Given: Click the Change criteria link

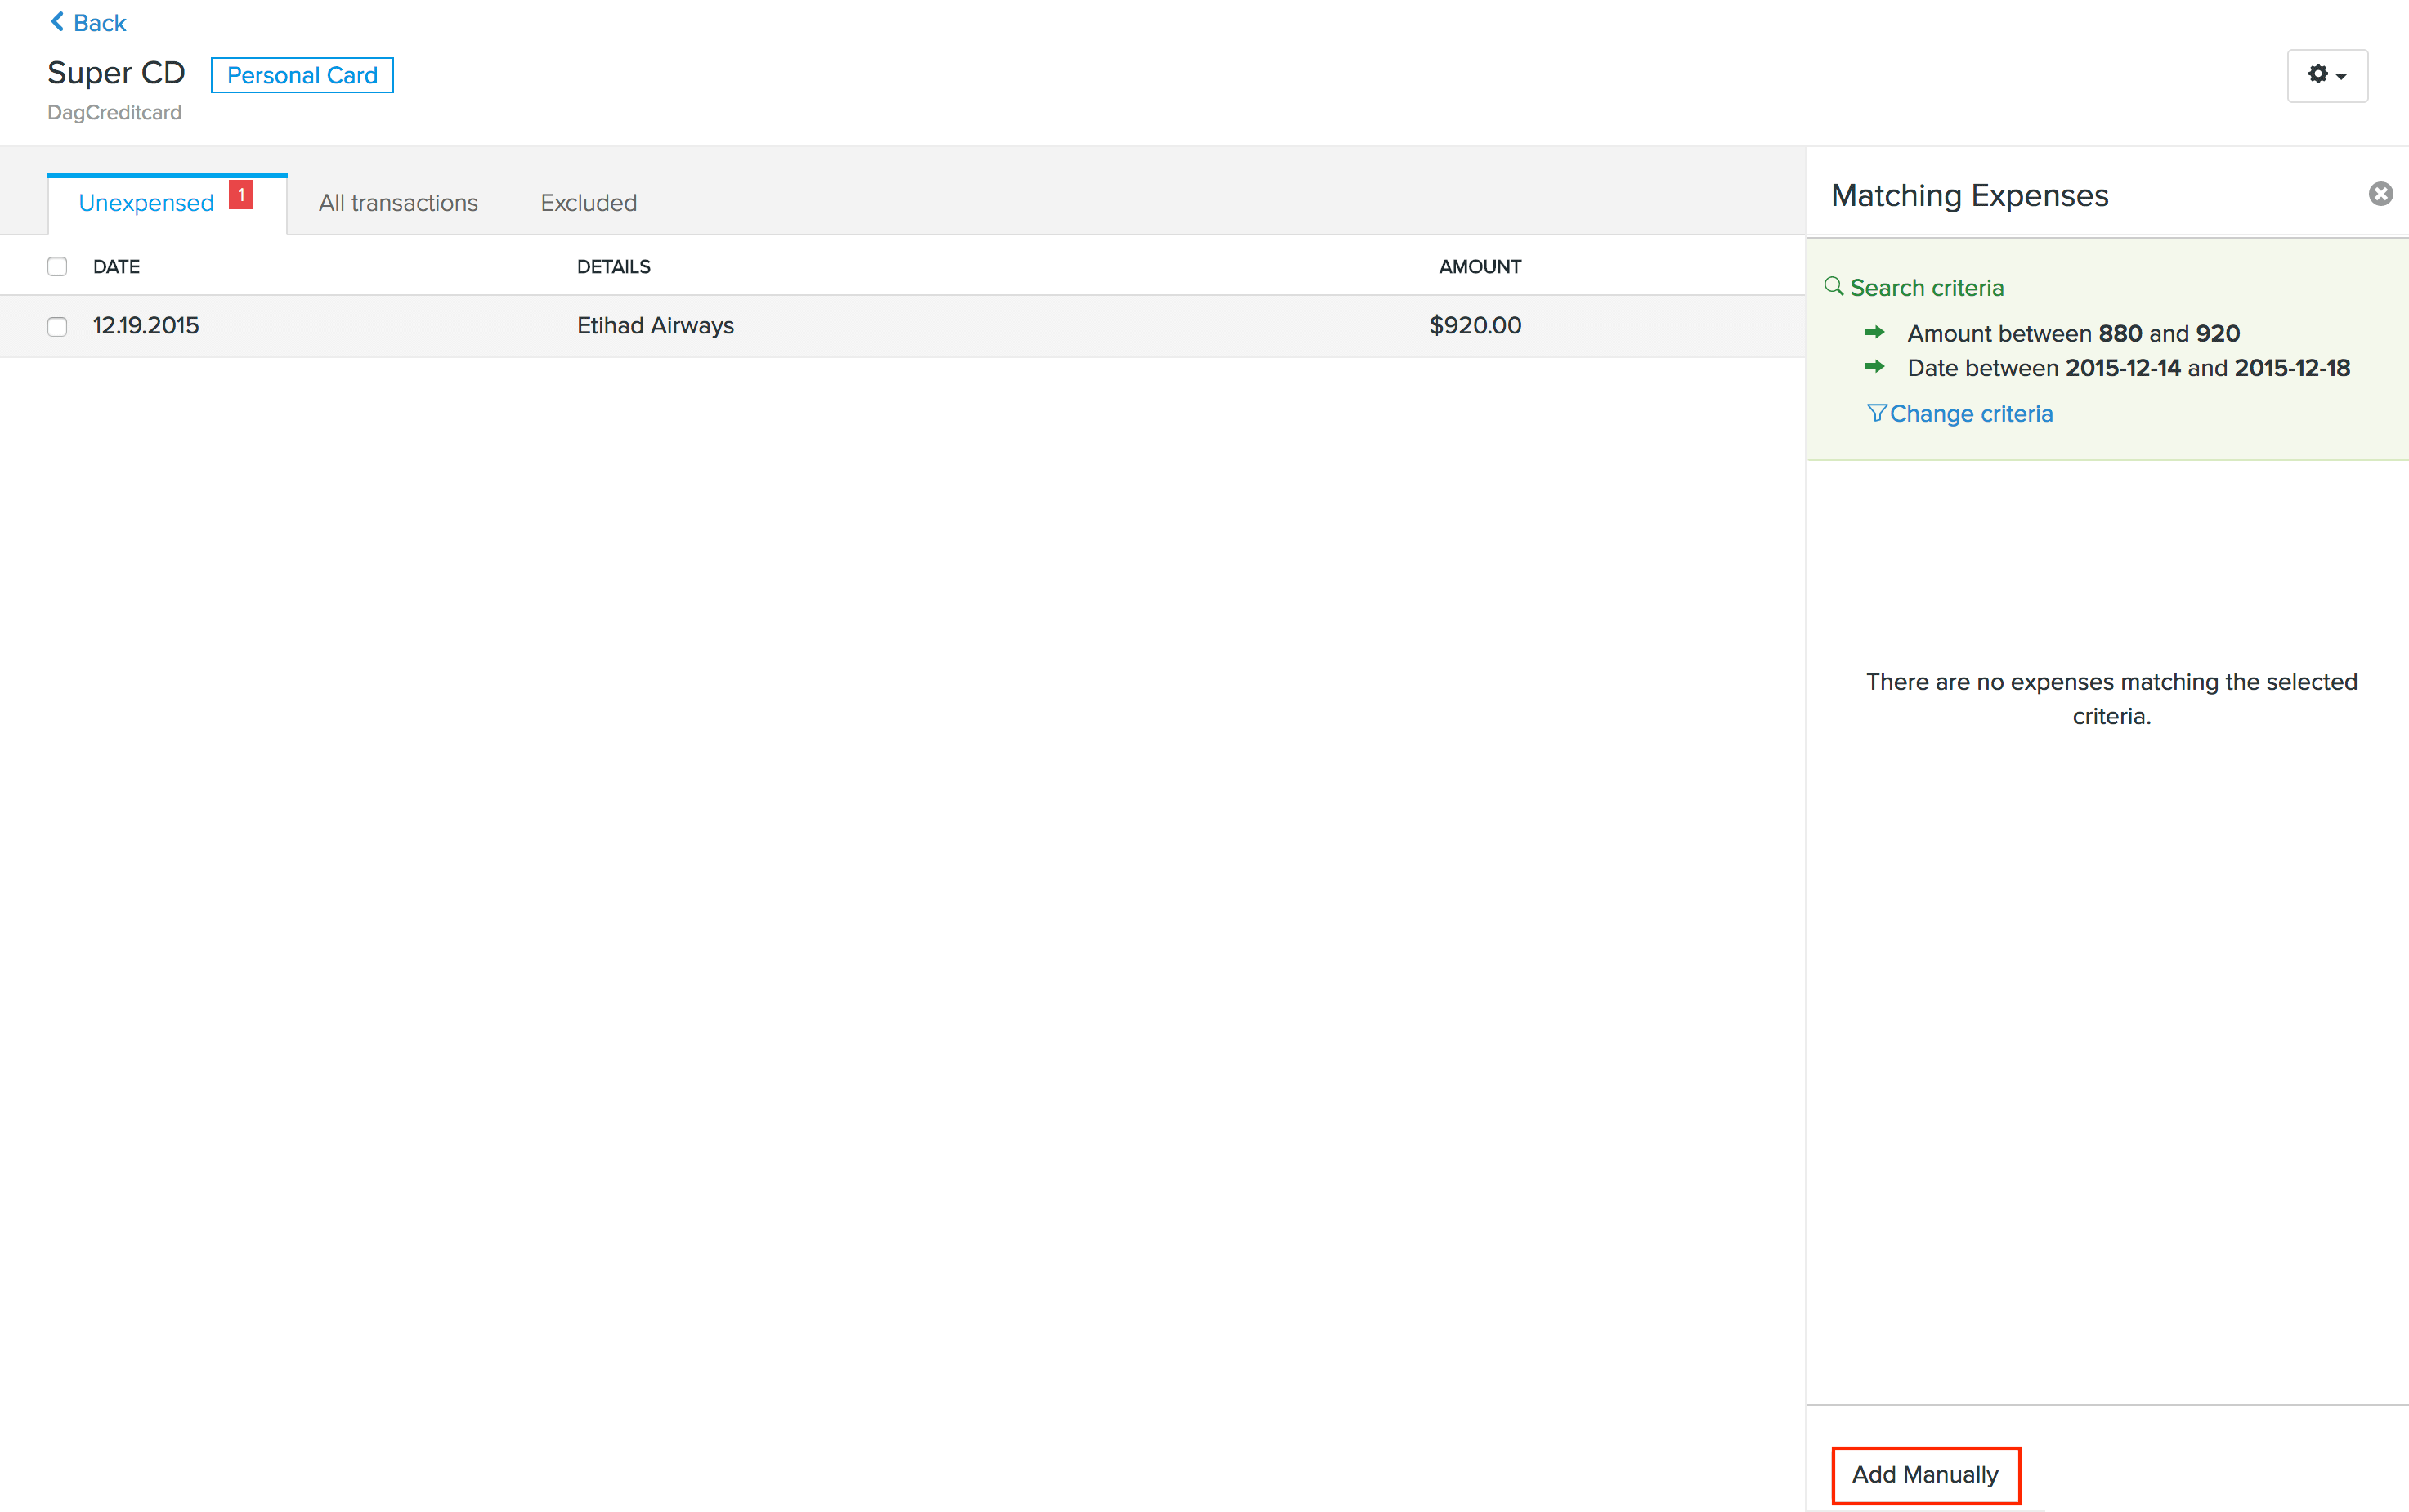Looking at the screenshot, I should point(1971,413).
